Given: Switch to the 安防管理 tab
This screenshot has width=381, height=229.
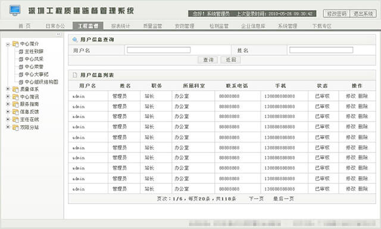Looking at the screenshot, I should pyautogui.click(x=185, y=26).
